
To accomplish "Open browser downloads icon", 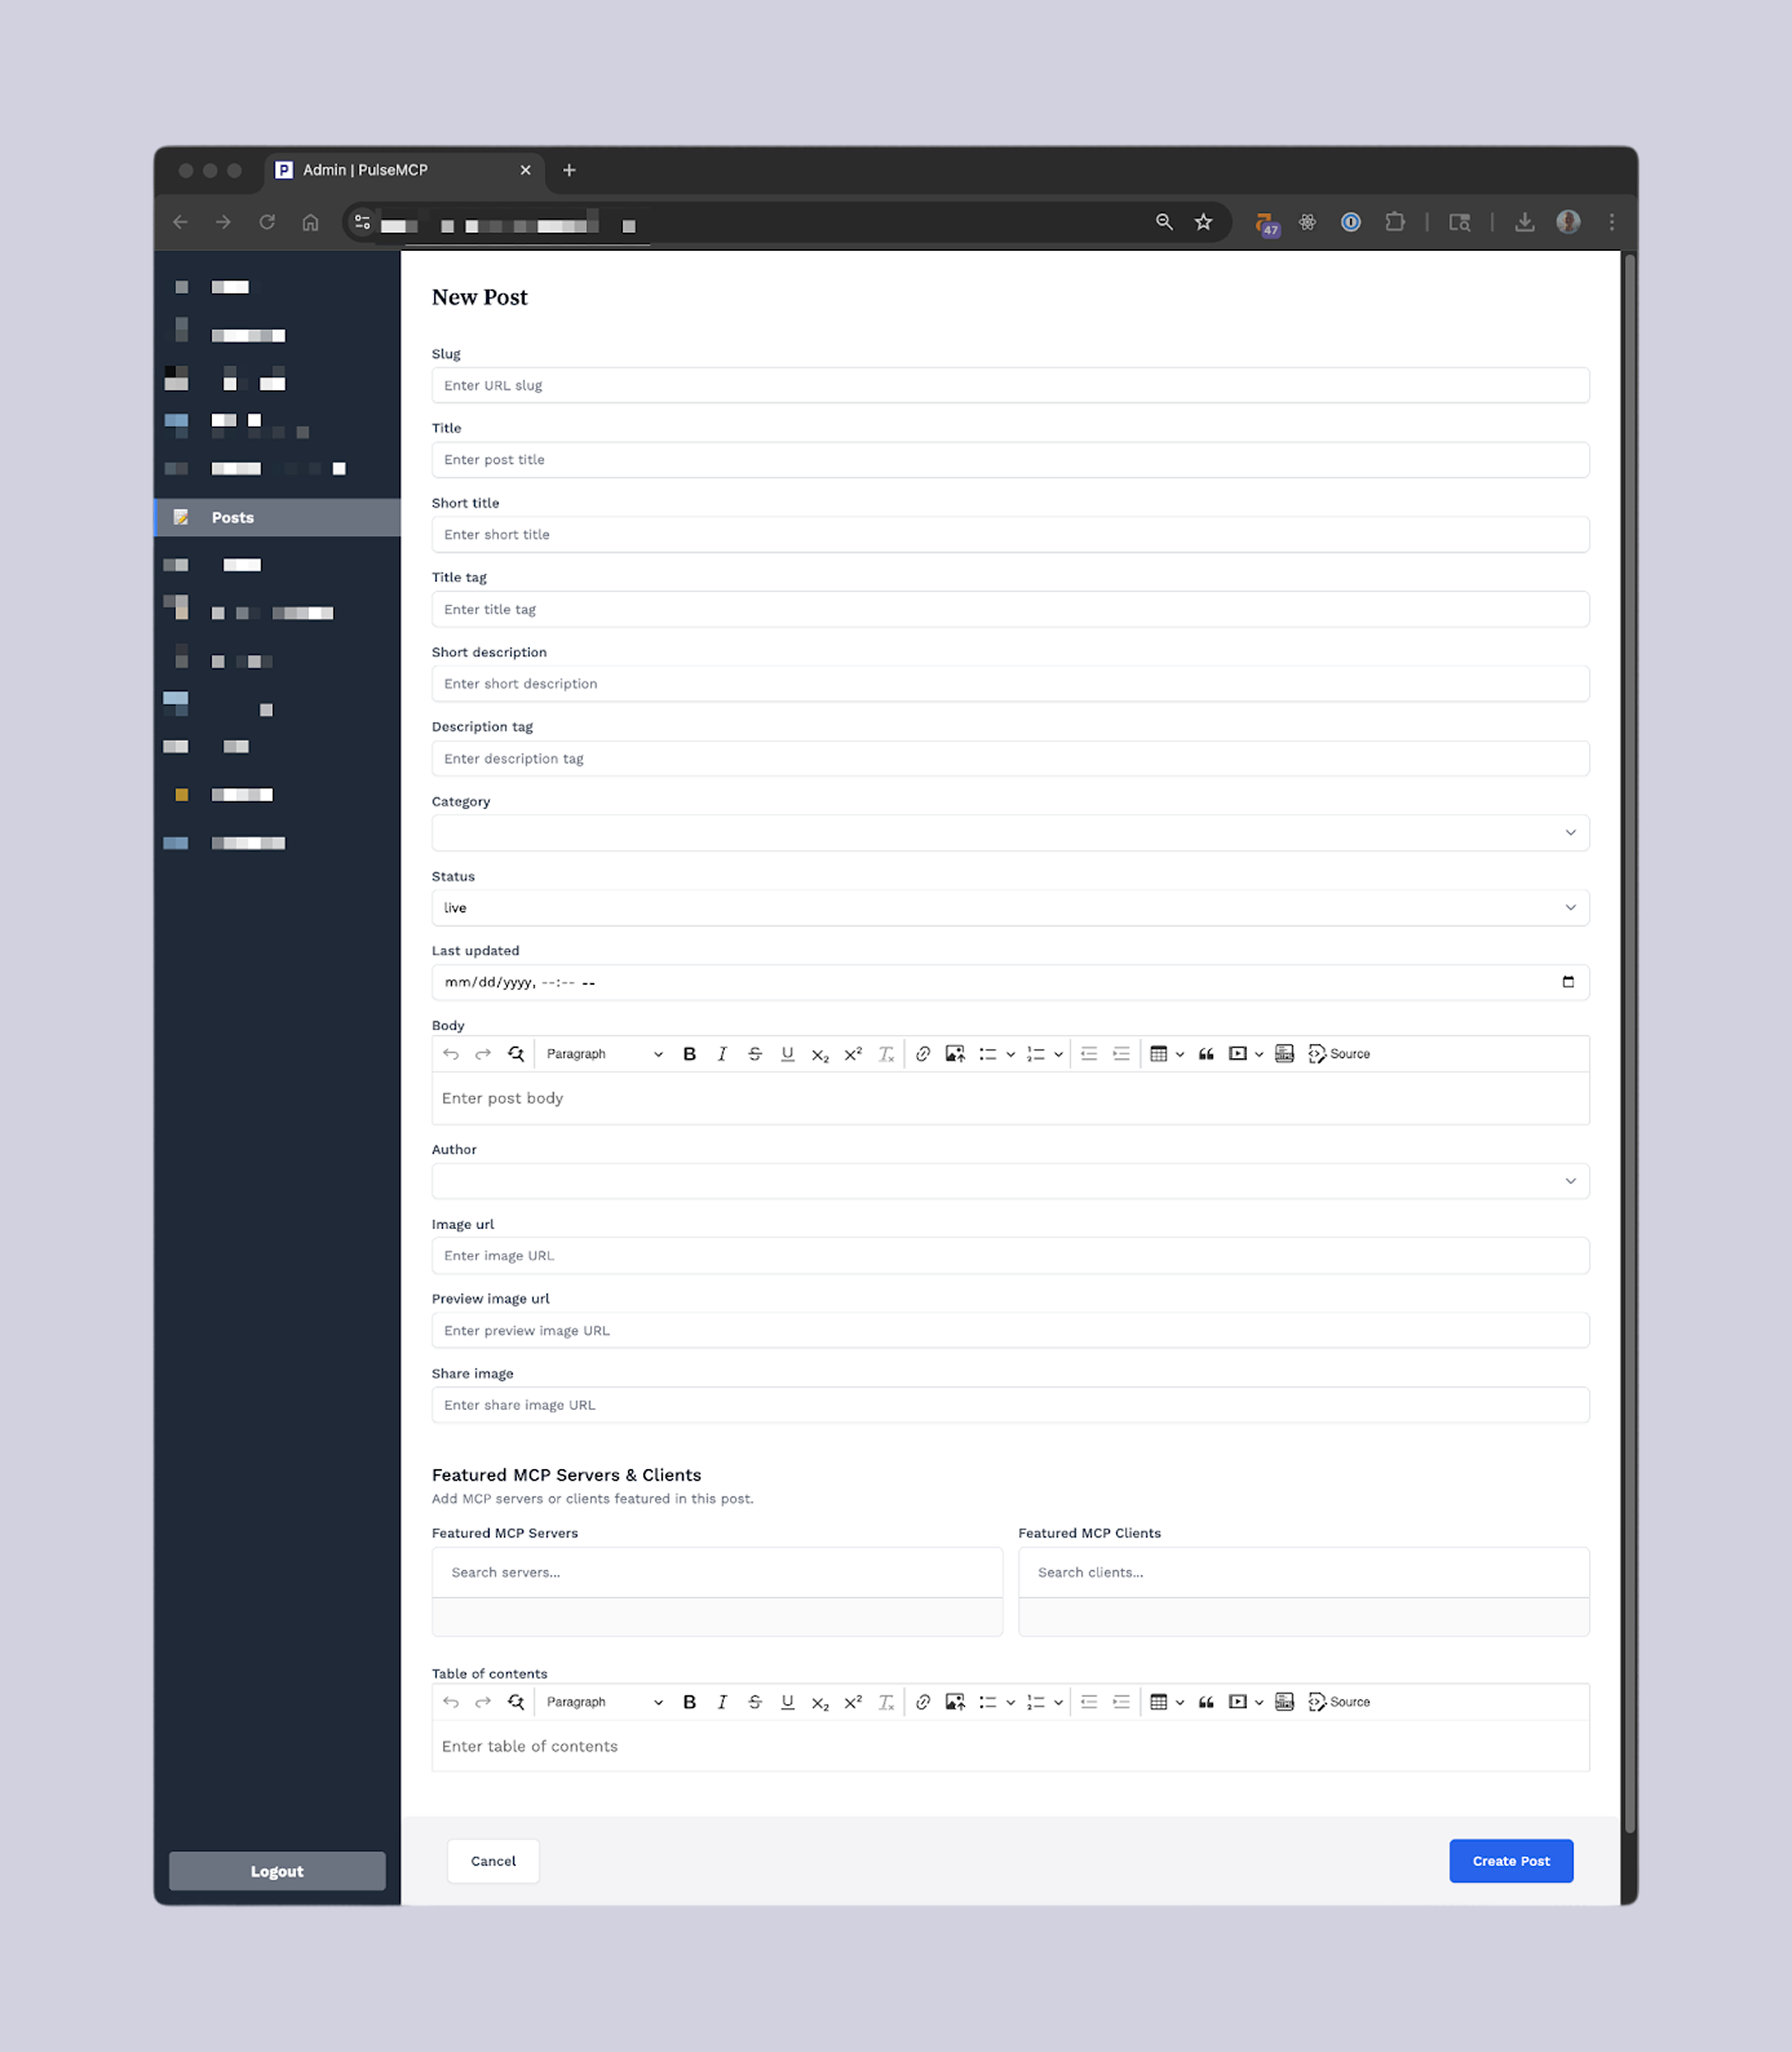I will [x=1524, y=222].
